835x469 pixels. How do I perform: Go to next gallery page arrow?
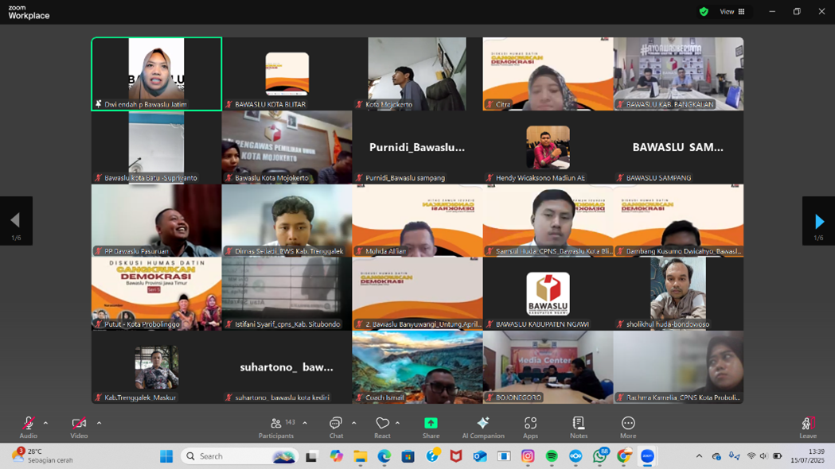coord(818,221)
